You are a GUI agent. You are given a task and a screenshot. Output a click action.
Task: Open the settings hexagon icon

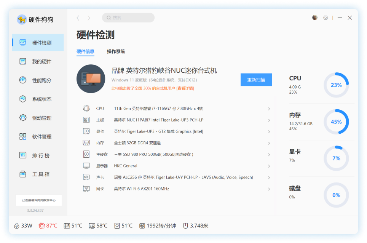pyautogui.click(x=326, y=18)
